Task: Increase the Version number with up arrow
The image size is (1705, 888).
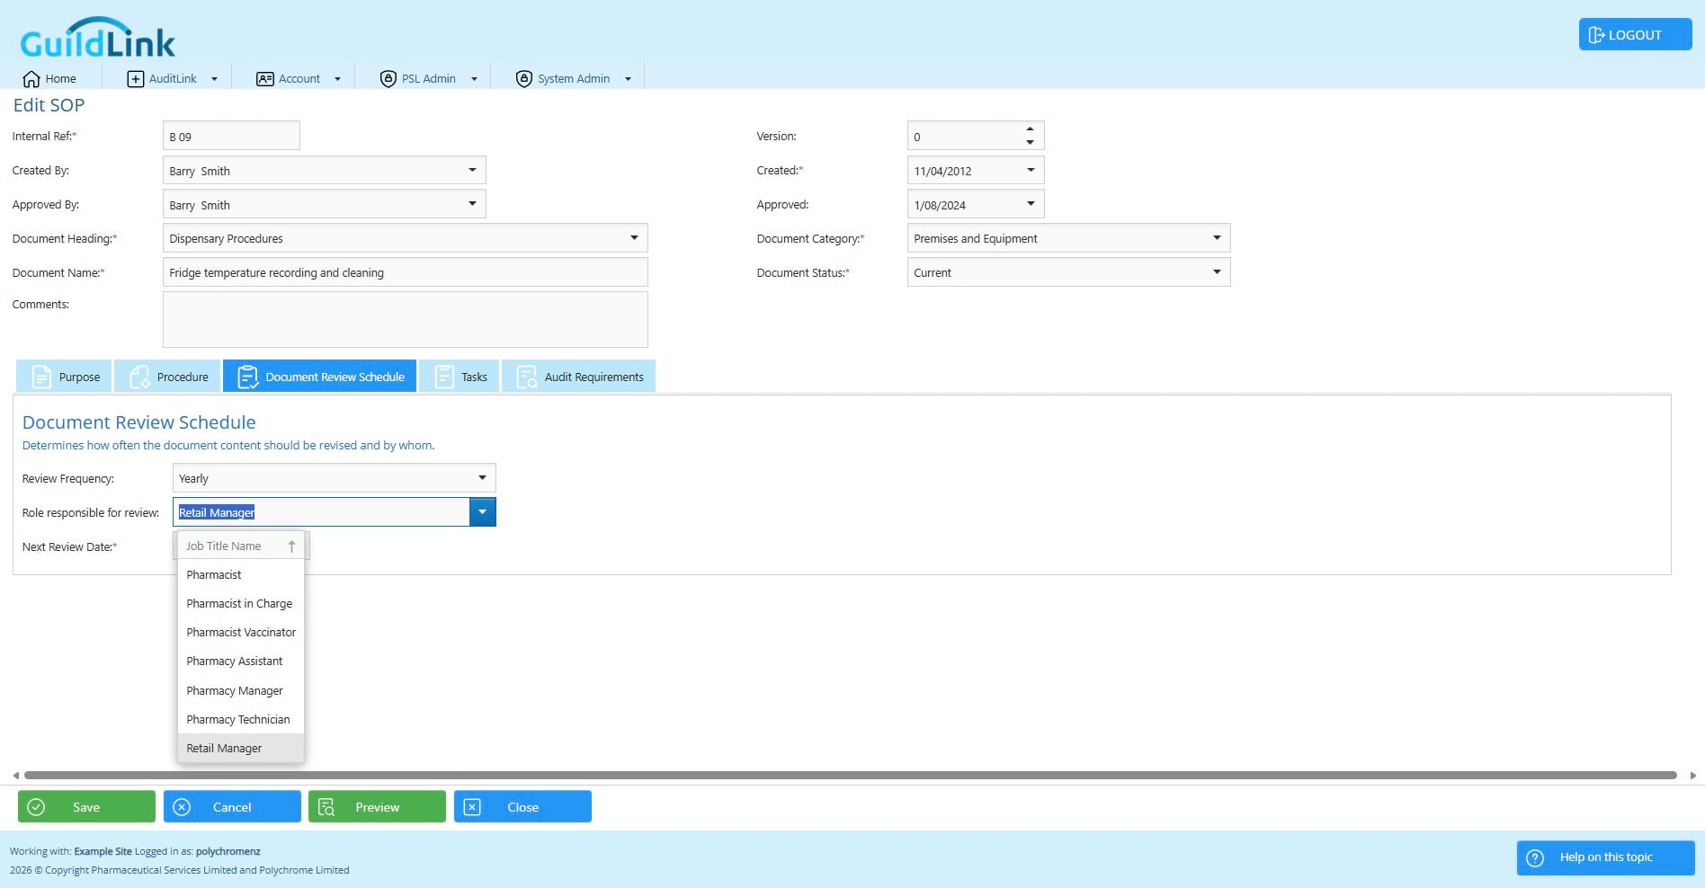Action: [1030, 129]
